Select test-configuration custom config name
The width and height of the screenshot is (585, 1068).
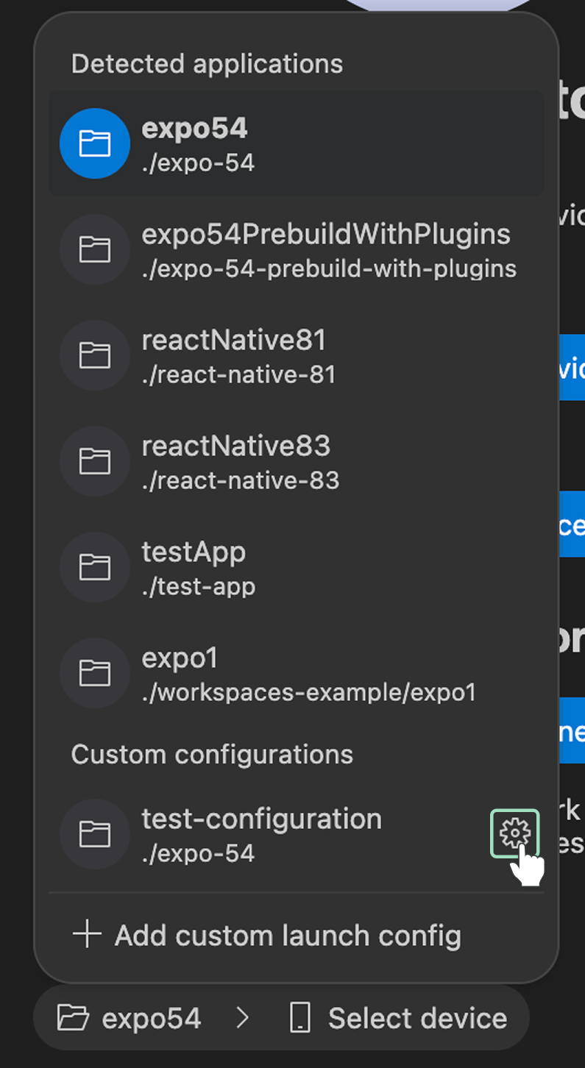(x=262, y=819)
